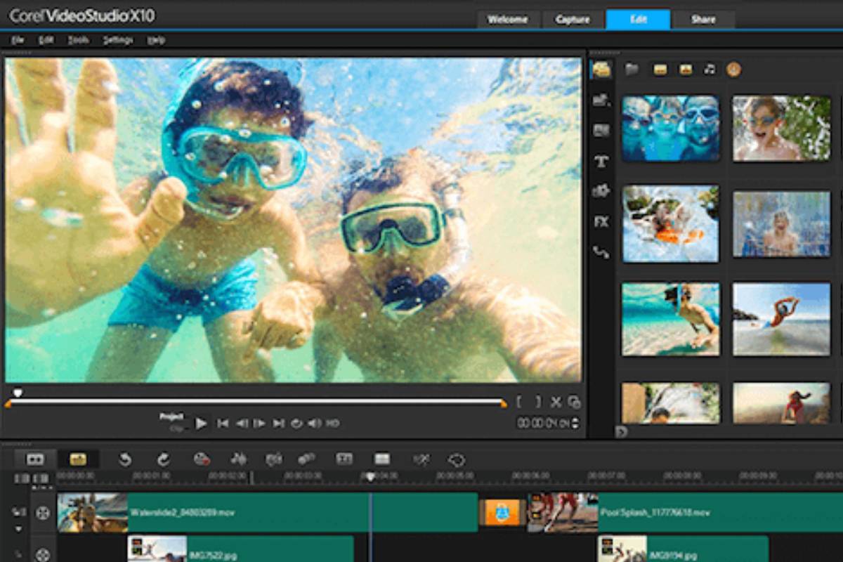Open the Media library panel

[x=601, y=70]
